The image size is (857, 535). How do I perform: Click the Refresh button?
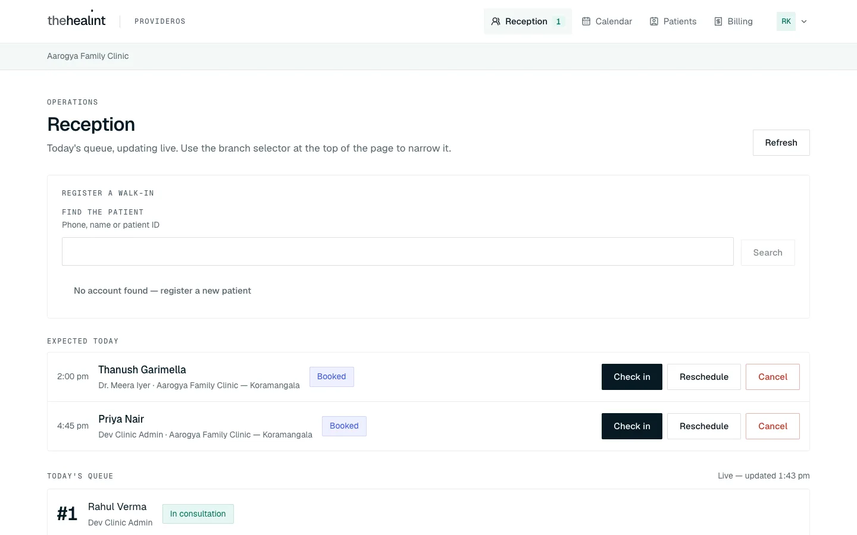point(781,143)
